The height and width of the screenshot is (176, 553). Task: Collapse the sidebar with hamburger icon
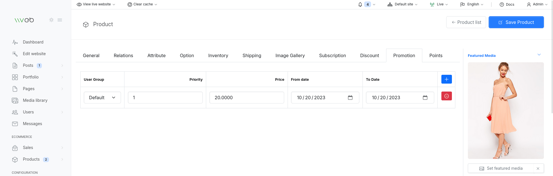pos(60,20)
